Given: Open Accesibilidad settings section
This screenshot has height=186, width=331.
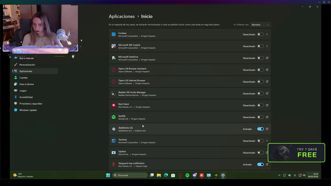Looking at the screenshot, I should pos(35,97).
